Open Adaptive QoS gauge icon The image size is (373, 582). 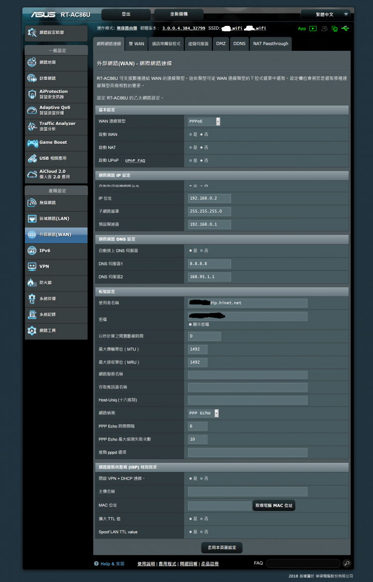pyautogui.click(x=32, y=110)
